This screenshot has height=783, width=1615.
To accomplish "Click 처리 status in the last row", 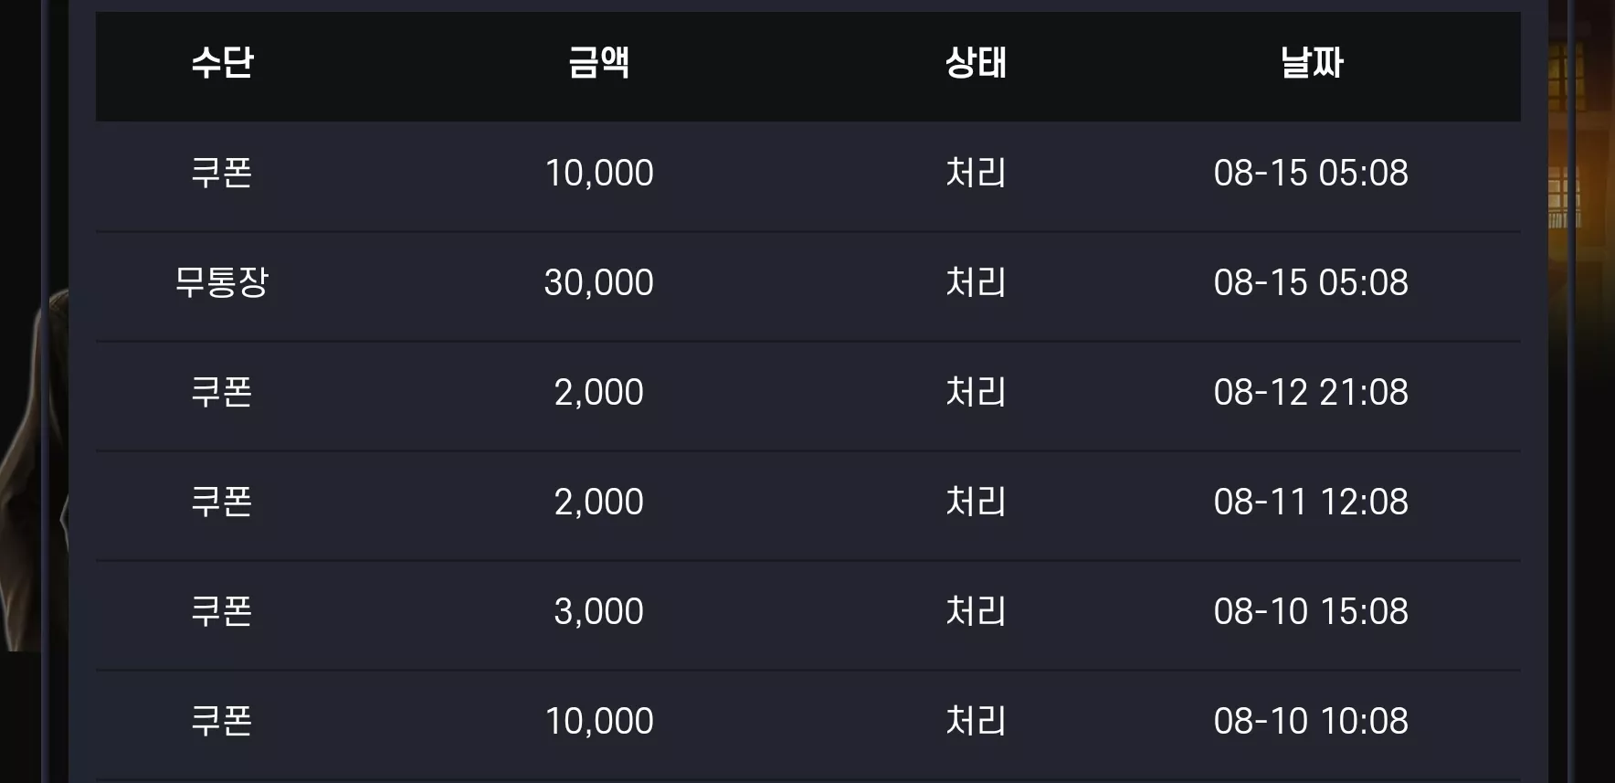I will pyautogui.click(x=976, y=721).
